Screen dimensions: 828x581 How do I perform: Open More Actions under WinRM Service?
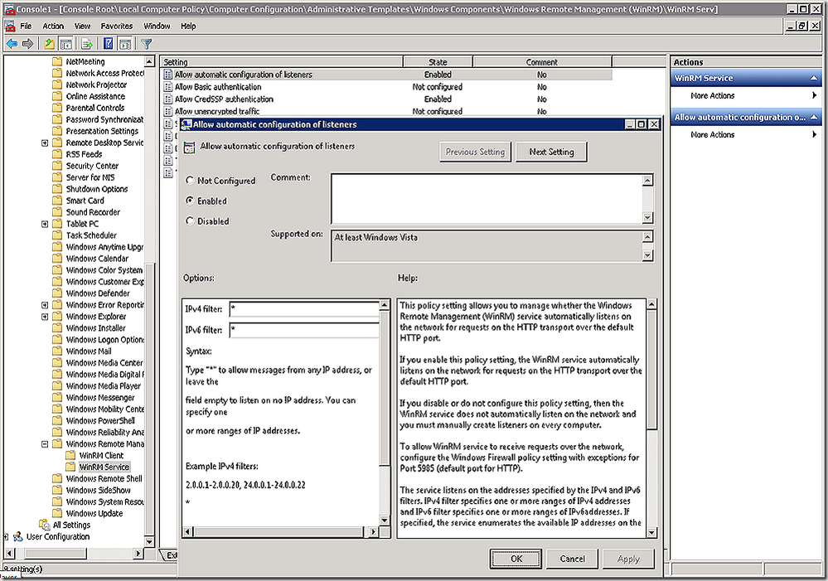point(712,95)
